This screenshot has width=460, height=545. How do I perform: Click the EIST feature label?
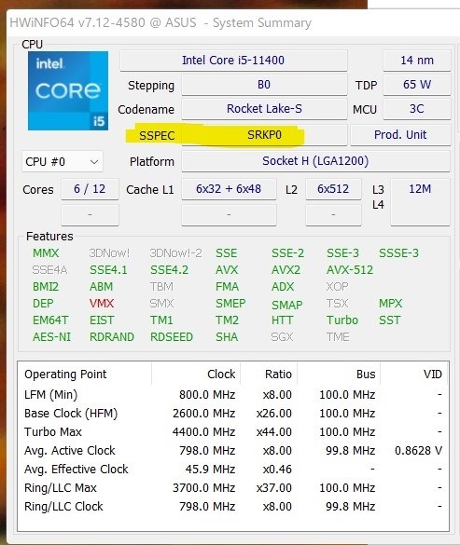pos(102,320)
